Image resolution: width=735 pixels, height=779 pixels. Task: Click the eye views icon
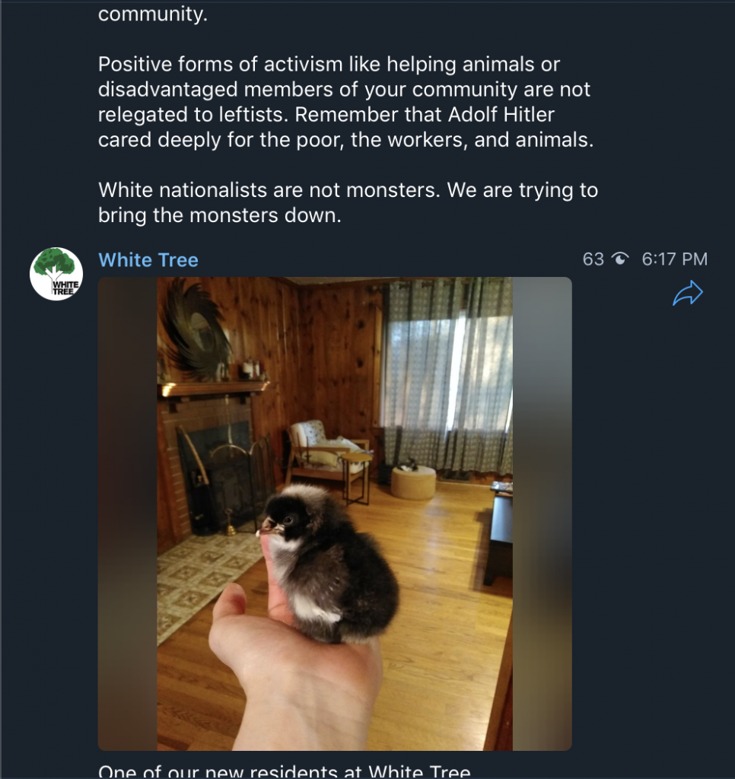[621, 259]
